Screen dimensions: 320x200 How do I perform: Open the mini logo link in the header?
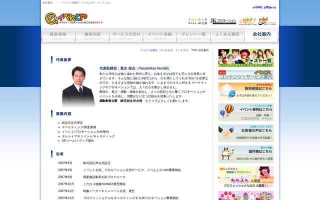[x=267, y=21]
